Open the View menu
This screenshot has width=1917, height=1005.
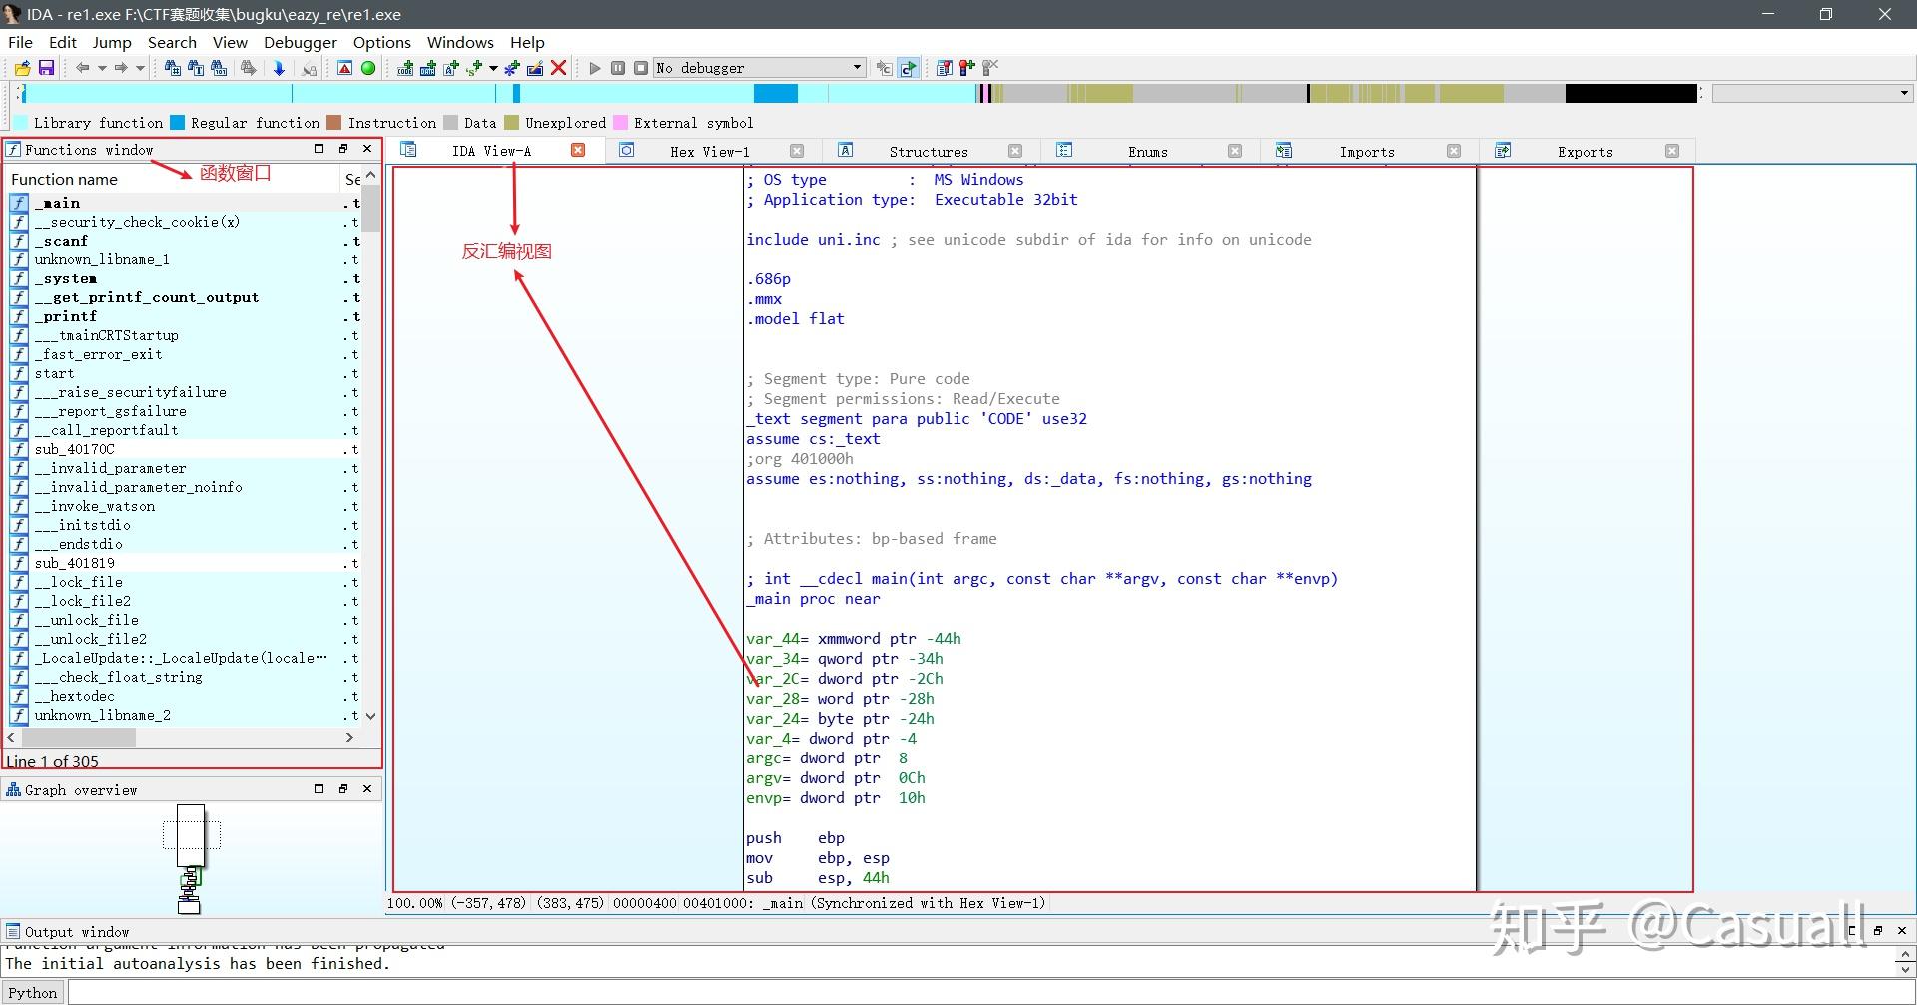click(x=230, y=42)
